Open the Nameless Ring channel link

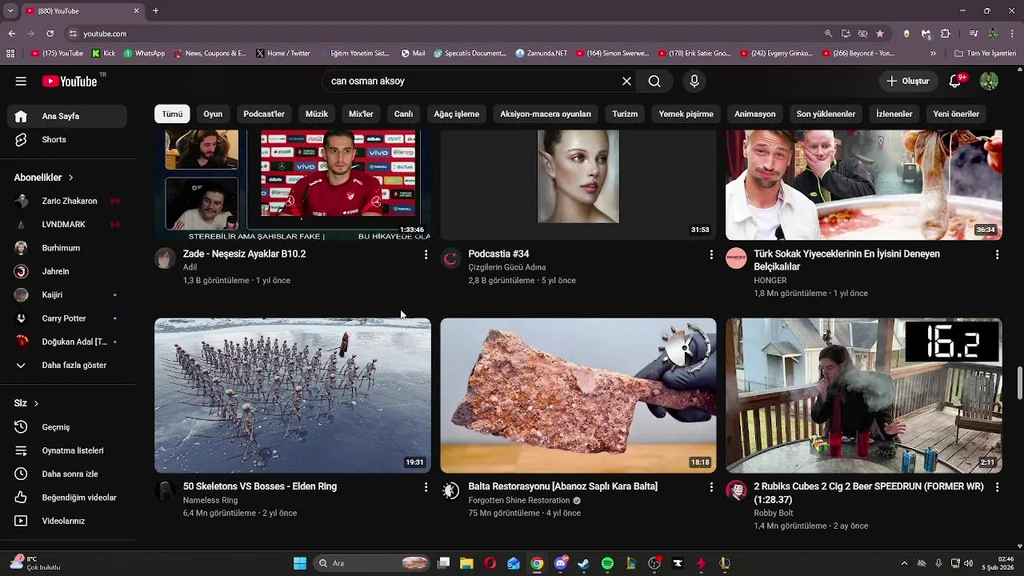click(x=210, y=500)
